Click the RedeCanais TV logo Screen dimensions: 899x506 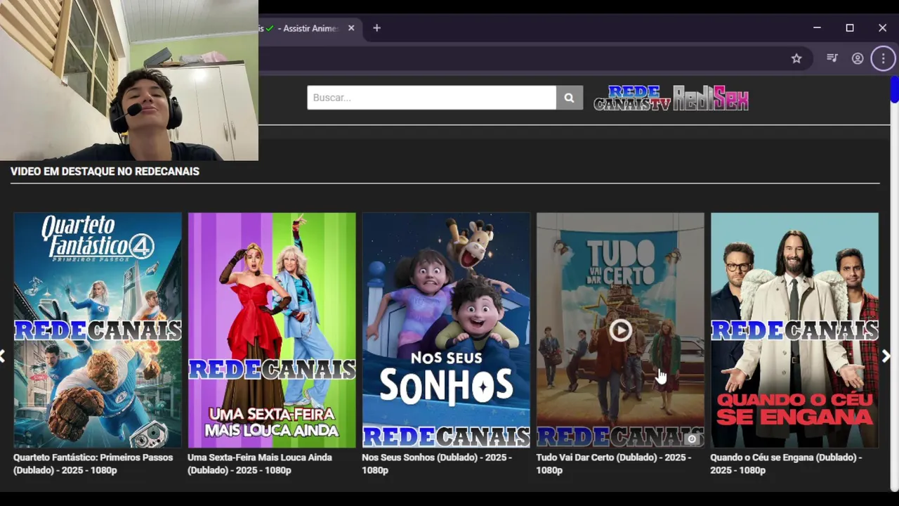tap(633, 98)
